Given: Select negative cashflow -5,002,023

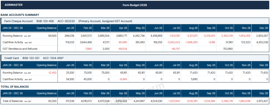Looking at the screenshot, I should (174, 42).
